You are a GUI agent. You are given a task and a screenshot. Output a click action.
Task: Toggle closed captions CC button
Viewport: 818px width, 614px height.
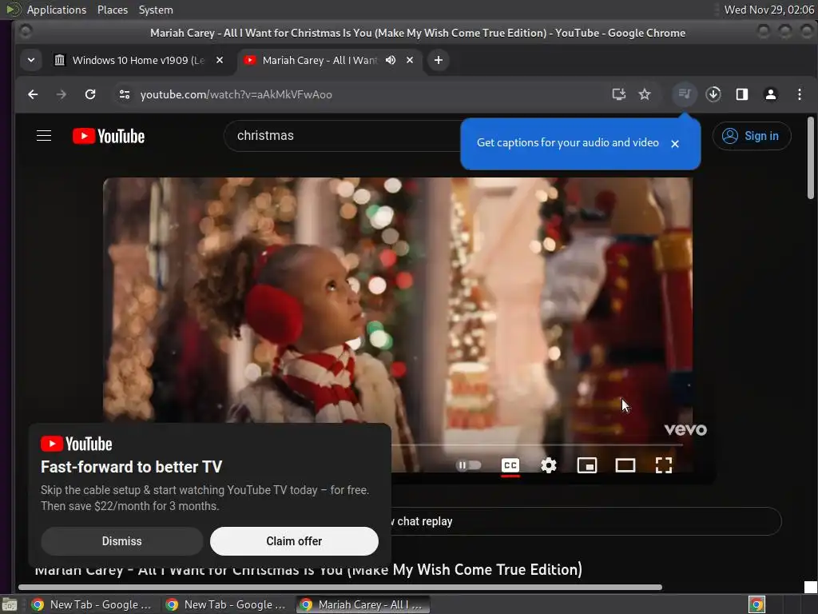(510, 465)
